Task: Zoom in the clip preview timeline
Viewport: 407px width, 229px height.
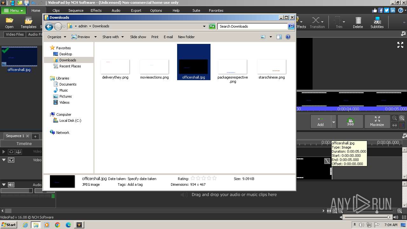Action: [x=402, y=118]
